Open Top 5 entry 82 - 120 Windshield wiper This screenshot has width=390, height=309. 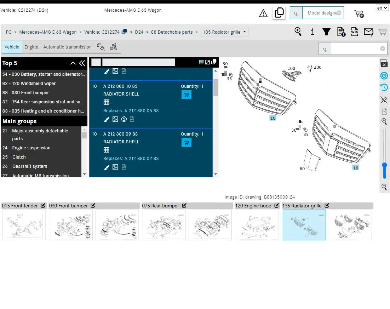click(44, 83)
